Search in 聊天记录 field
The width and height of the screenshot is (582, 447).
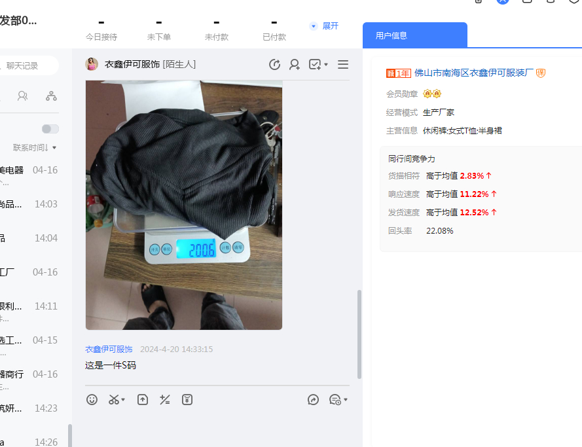29,65
